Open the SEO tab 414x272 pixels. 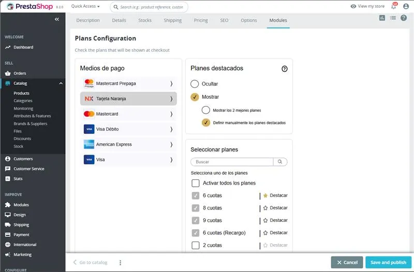point(224,20)
